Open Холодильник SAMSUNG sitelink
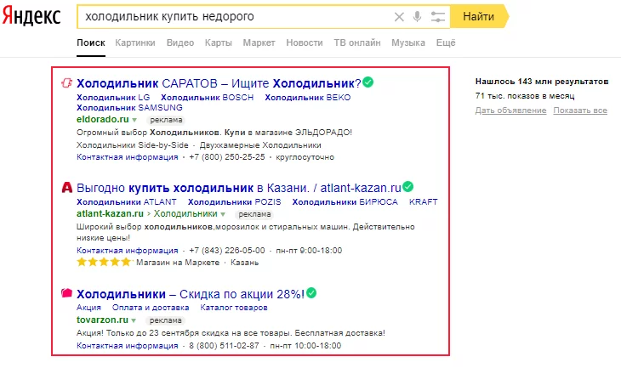The height and width of the screenshot is (368, 621). tap(129, 108)
